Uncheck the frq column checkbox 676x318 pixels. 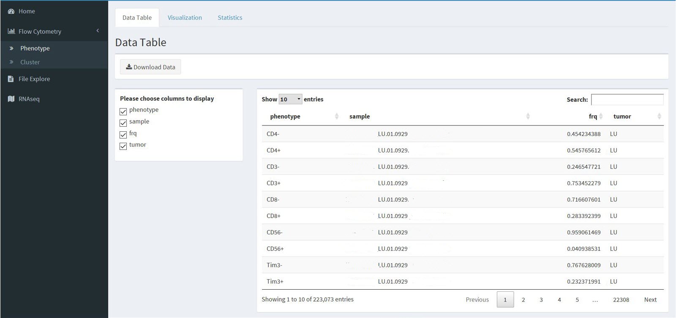(123, 135)
